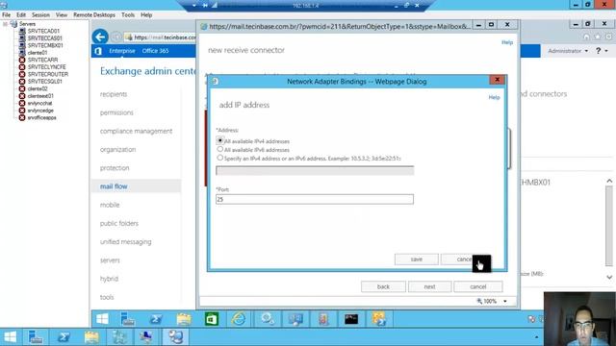This screenshot has width=616, height=346.
Task: Click the Port input field
Action: click(x=315, y=199)
